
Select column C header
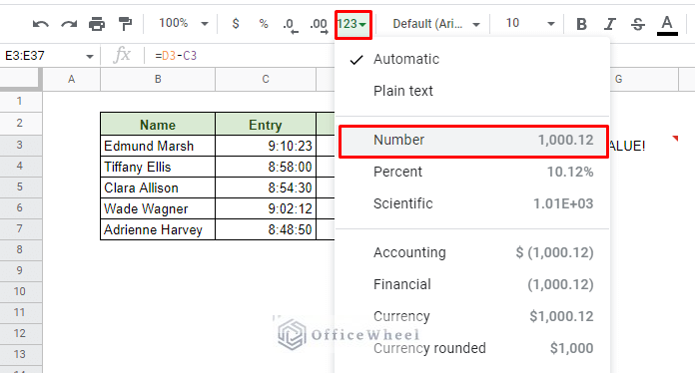(x=266, y=79)
